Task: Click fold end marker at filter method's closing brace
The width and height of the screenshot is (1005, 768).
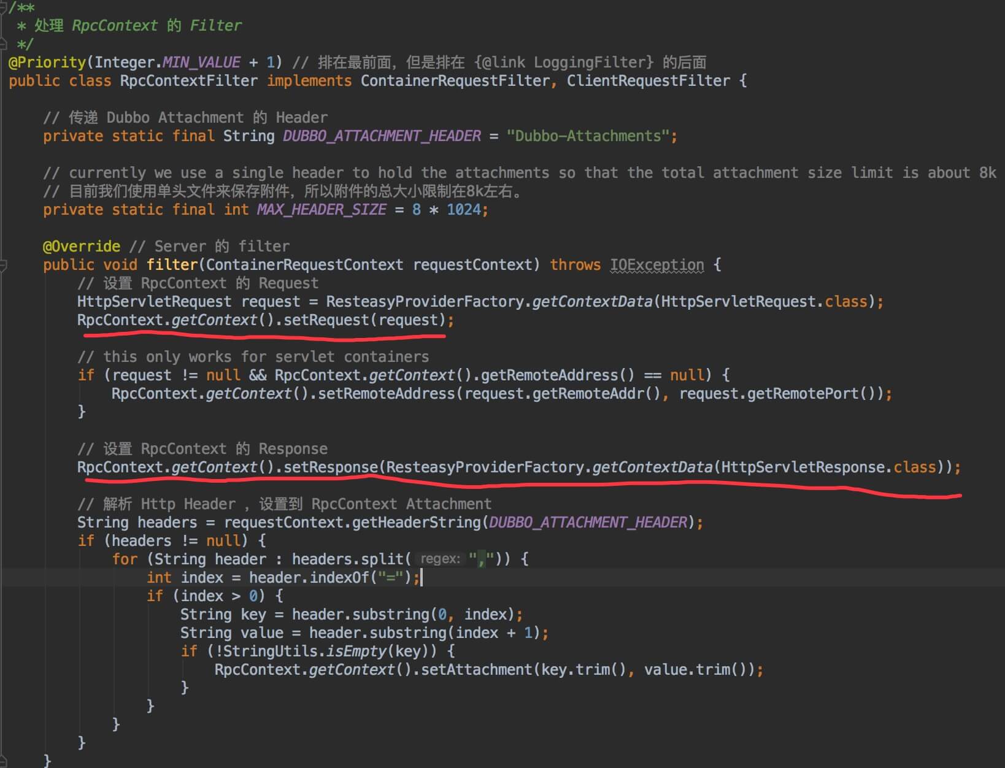Action: point(3,761)
